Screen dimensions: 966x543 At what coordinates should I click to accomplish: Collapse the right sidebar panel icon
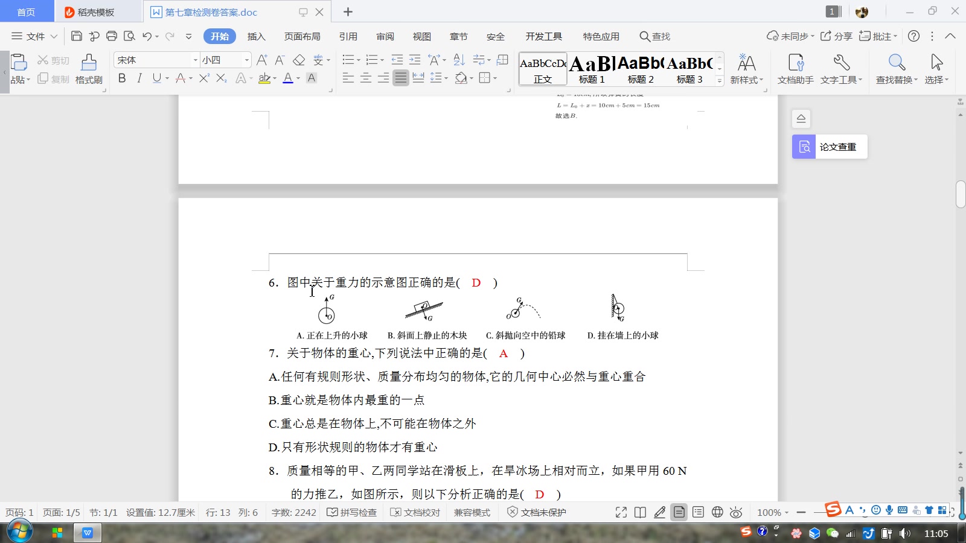pyautogui.click(x=801, y=118)
